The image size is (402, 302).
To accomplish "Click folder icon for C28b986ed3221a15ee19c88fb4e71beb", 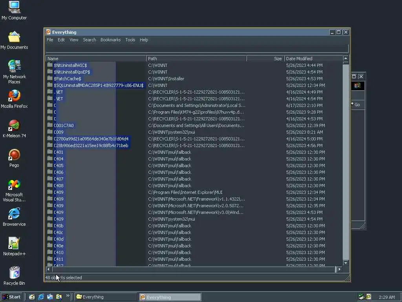I will (x=50, y=145).
